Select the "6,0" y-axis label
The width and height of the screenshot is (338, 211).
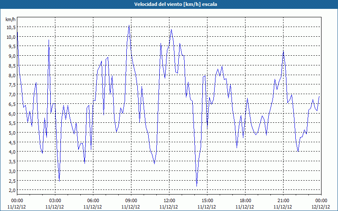click(12, 114)
